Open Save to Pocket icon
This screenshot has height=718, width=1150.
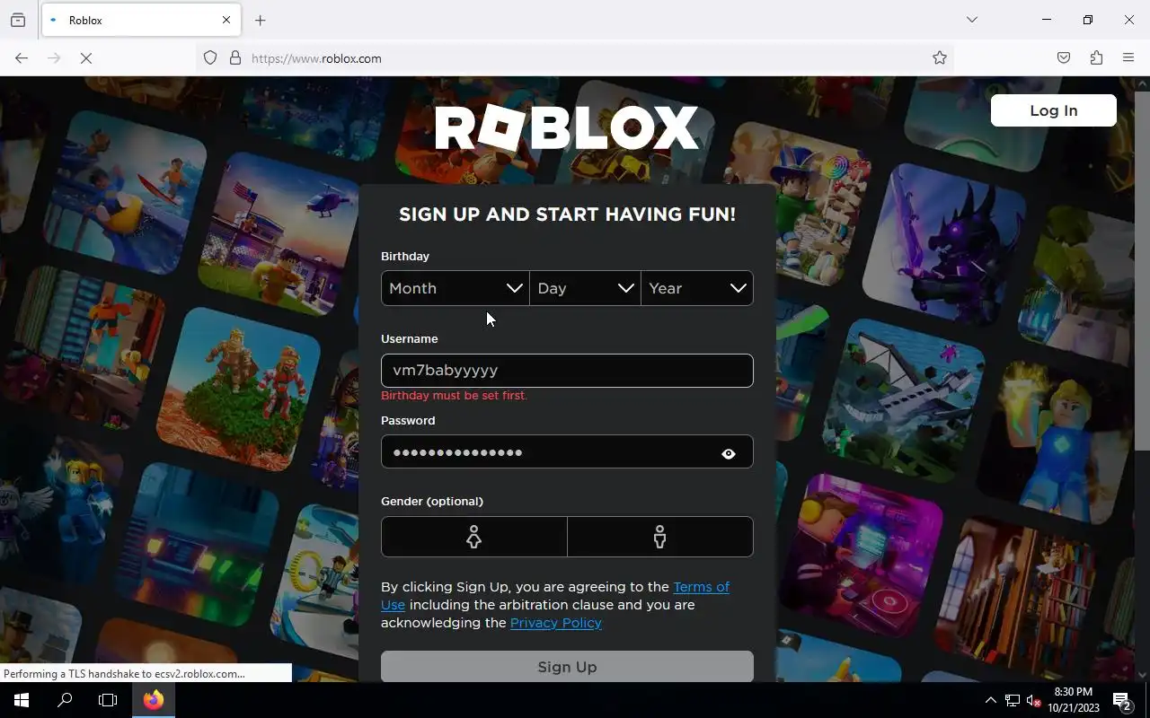[x=1064, y=58]
